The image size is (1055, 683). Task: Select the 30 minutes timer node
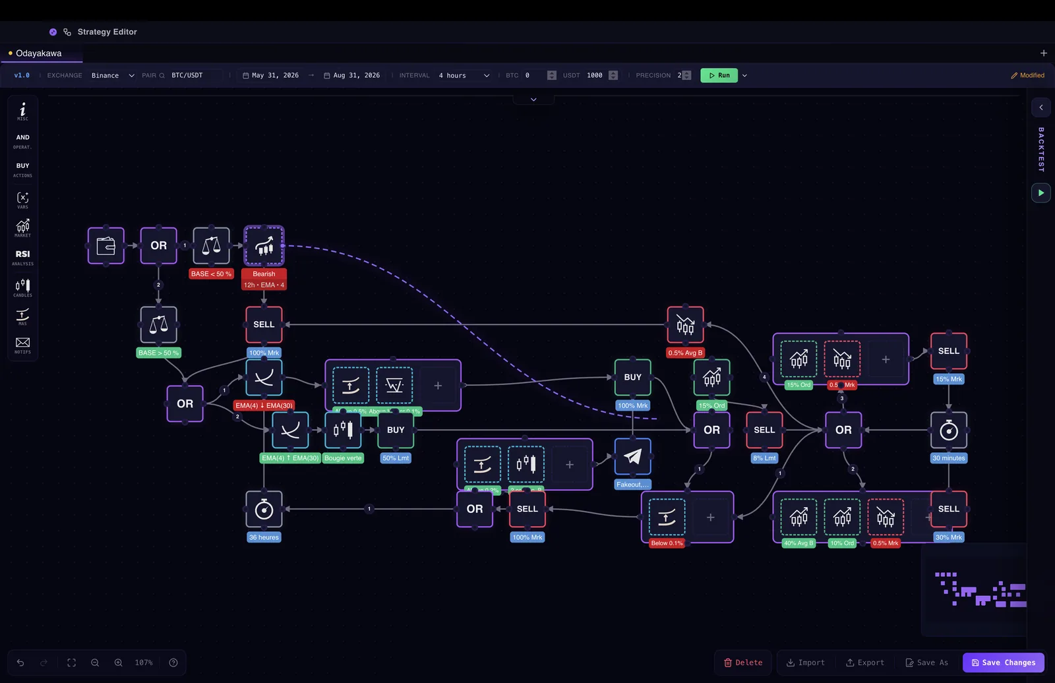click(949, 430)
